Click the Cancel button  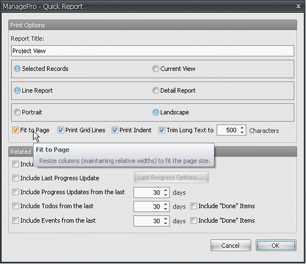230,246
